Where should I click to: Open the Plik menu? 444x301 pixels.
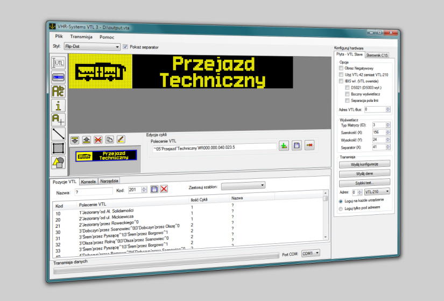[x=59, y=36]
